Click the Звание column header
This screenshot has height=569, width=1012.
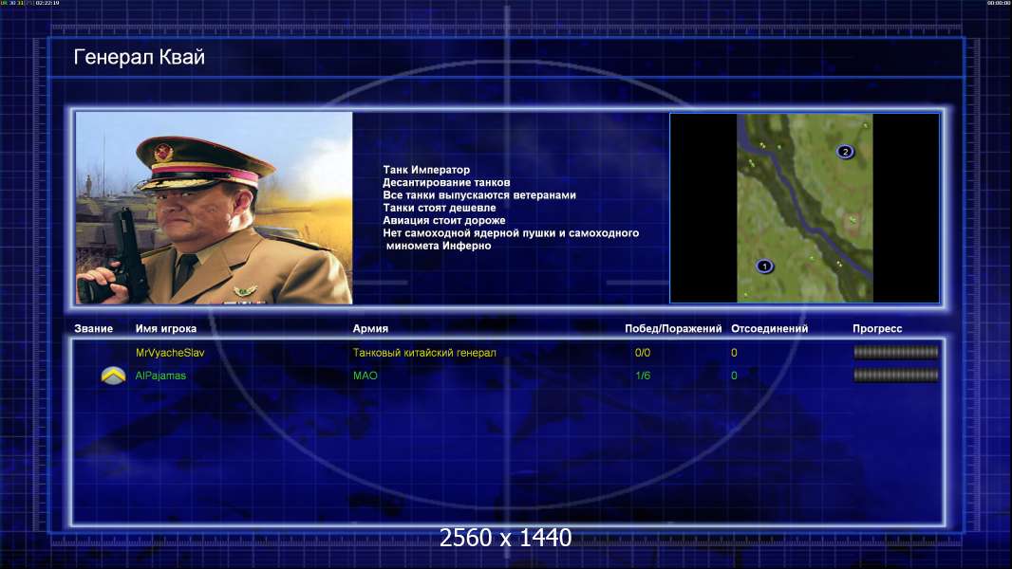94,329
